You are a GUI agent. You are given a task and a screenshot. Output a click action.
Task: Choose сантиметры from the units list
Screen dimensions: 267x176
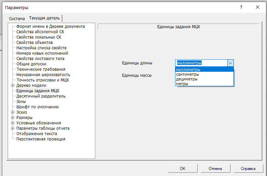pyautogui.click(x=188, y=74)
